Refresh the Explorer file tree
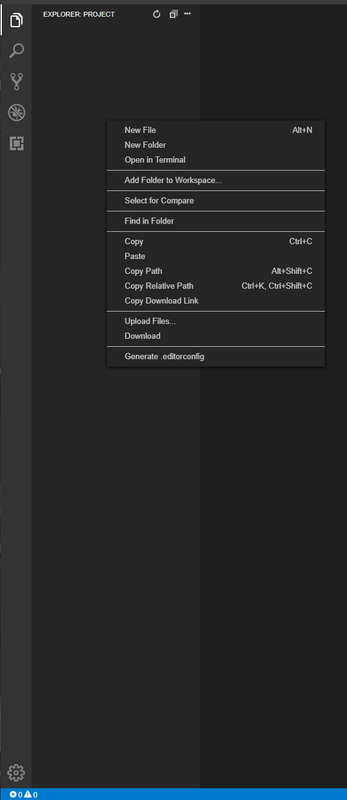347x800 pixels. pyautogui.click(x=157, y=14)
